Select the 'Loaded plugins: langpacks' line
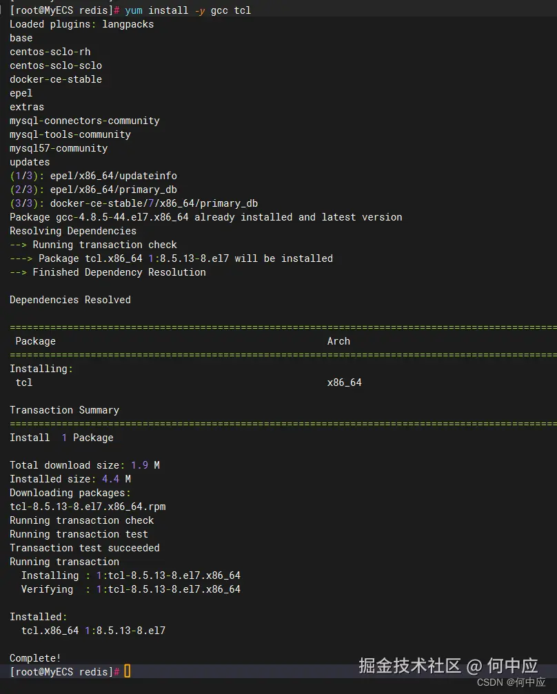Viewport: 557px width, 694px height. pyautogui.click(x=81, y=24)
